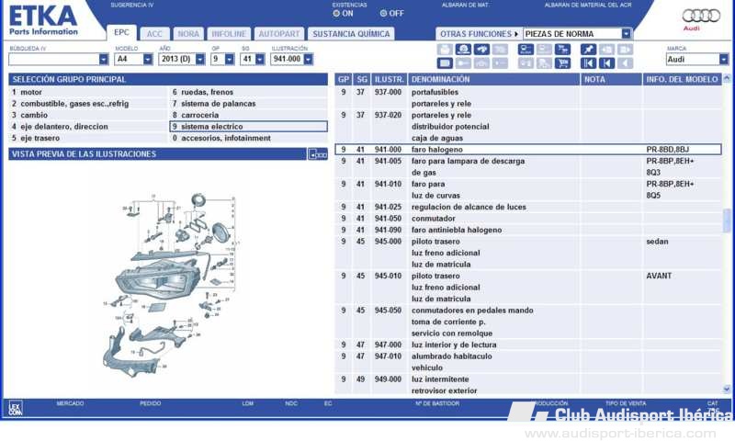Open the NORA tab

click(x=188, y=34)
